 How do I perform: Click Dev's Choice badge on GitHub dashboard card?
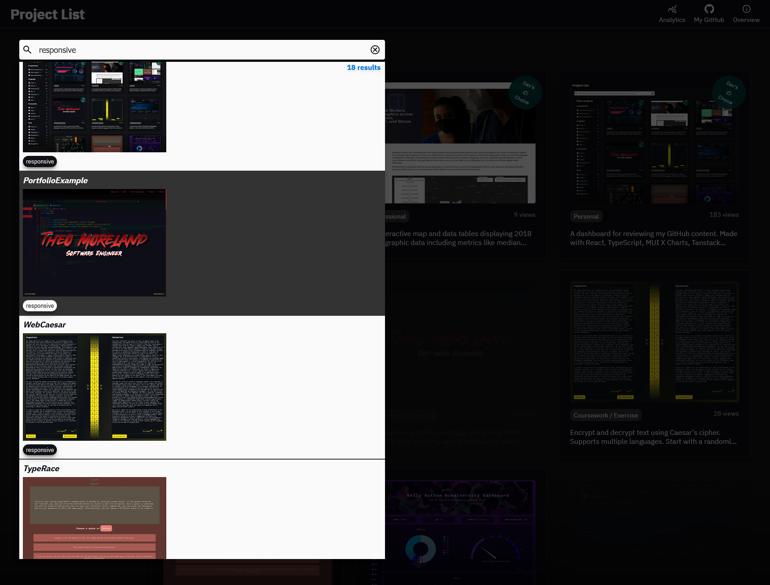728,92
